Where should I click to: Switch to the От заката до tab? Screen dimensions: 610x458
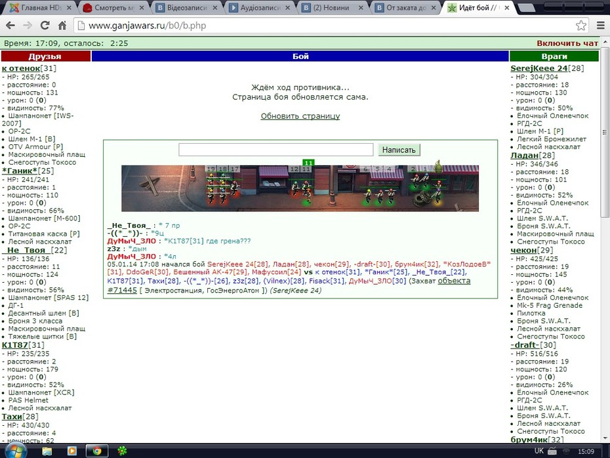pos(406,7)
